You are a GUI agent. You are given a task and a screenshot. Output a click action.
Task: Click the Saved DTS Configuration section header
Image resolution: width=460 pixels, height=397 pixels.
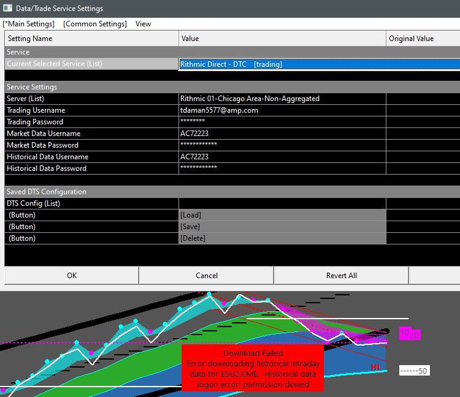232,192
